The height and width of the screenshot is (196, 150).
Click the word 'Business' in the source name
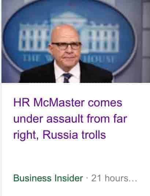(x=32, y=178)
